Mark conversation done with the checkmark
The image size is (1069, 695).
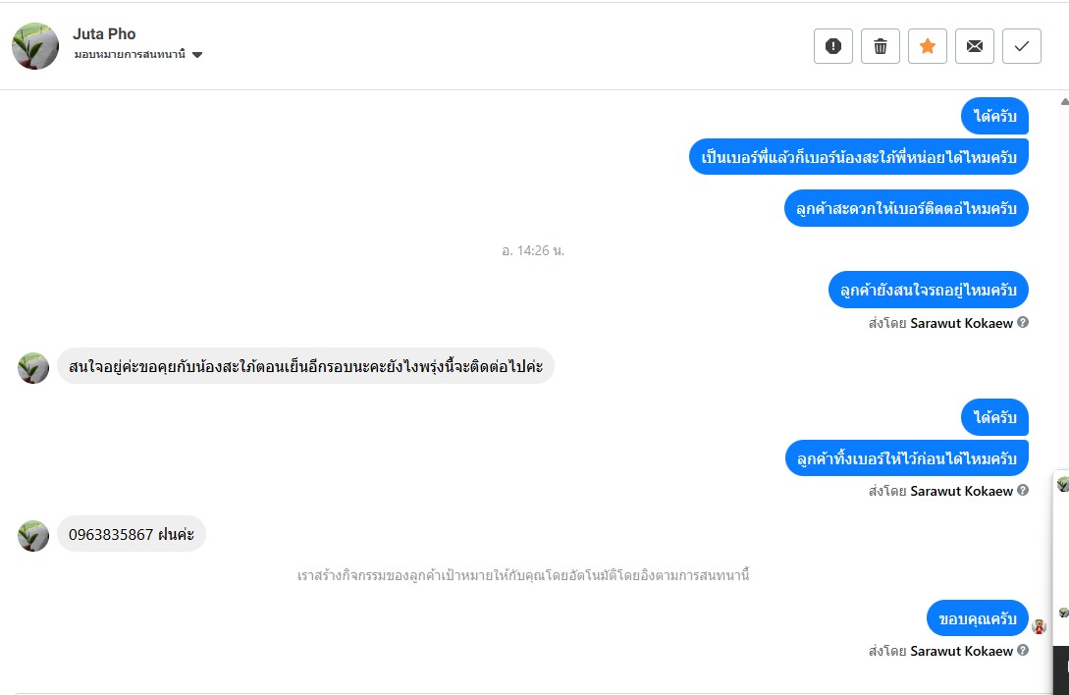[1022, 46]
